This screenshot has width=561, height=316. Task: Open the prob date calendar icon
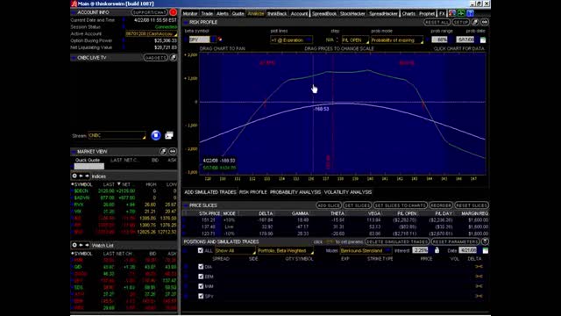coord(483,39)
